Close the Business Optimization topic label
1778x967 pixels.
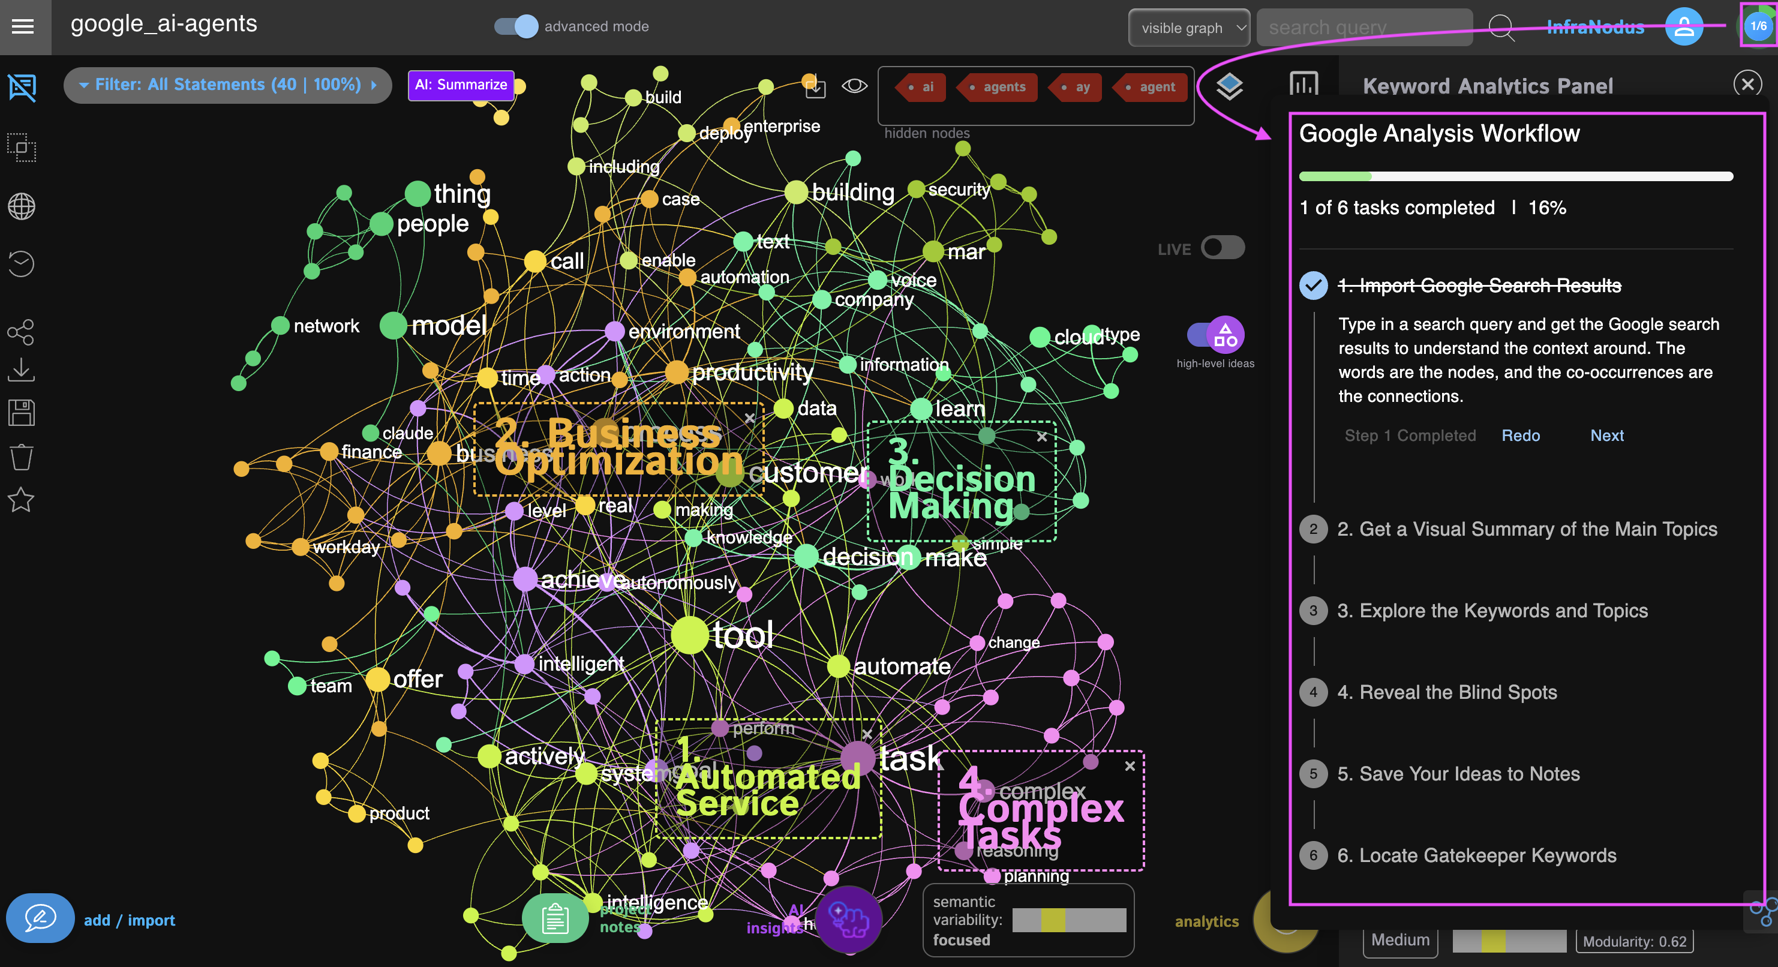click(x=750, y=418)
